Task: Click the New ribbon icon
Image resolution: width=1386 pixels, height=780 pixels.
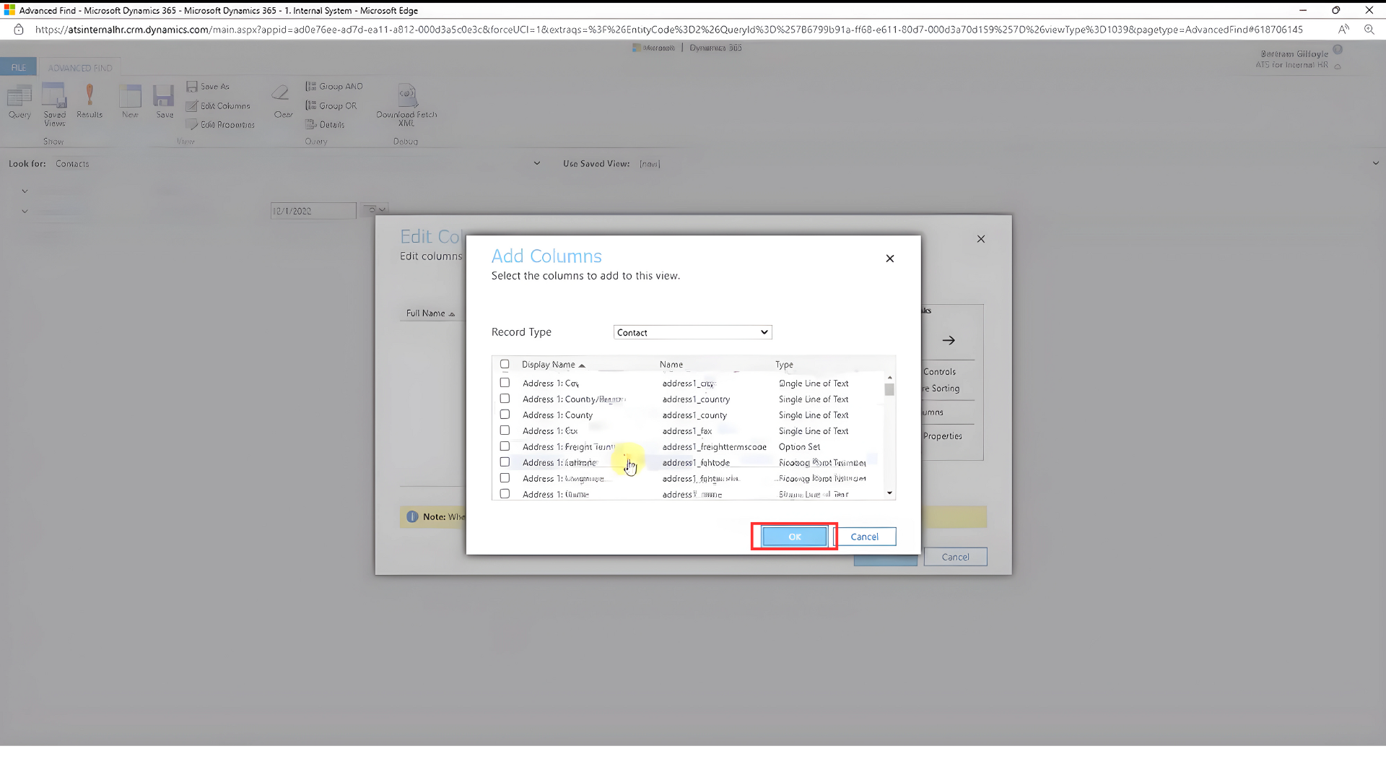Action: coord(130,102)
